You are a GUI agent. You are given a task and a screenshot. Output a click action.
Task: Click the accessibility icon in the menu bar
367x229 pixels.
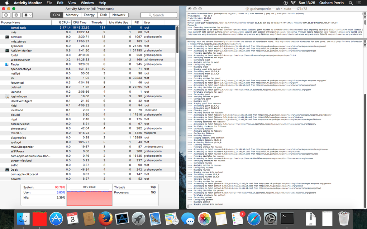point(286,3)
